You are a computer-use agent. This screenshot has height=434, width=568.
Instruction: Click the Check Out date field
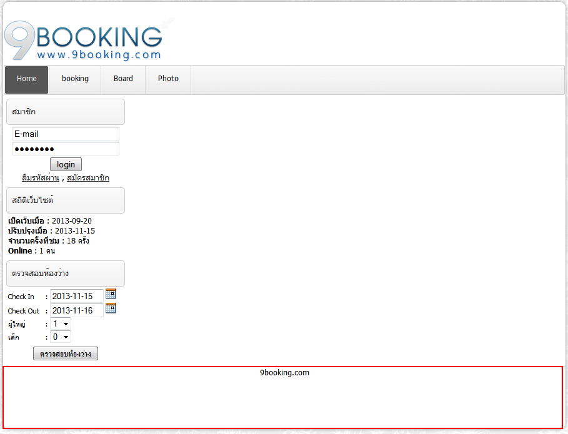pyautogui.click(x=77, y=310)
